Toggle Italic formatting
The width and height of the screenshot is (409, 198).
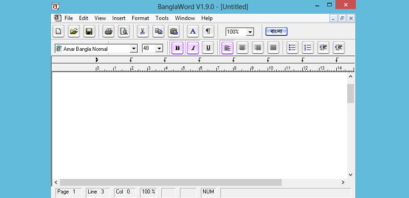[x=193, y=48]
